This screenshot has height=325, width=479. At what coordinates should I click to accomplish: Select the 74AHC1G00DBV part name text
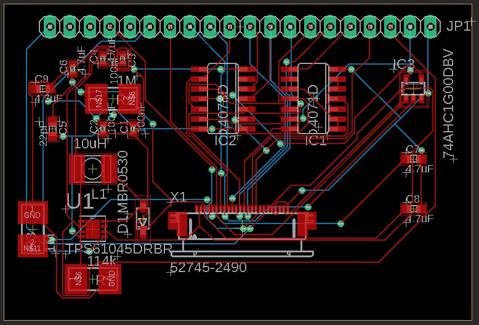pos(448,104)
